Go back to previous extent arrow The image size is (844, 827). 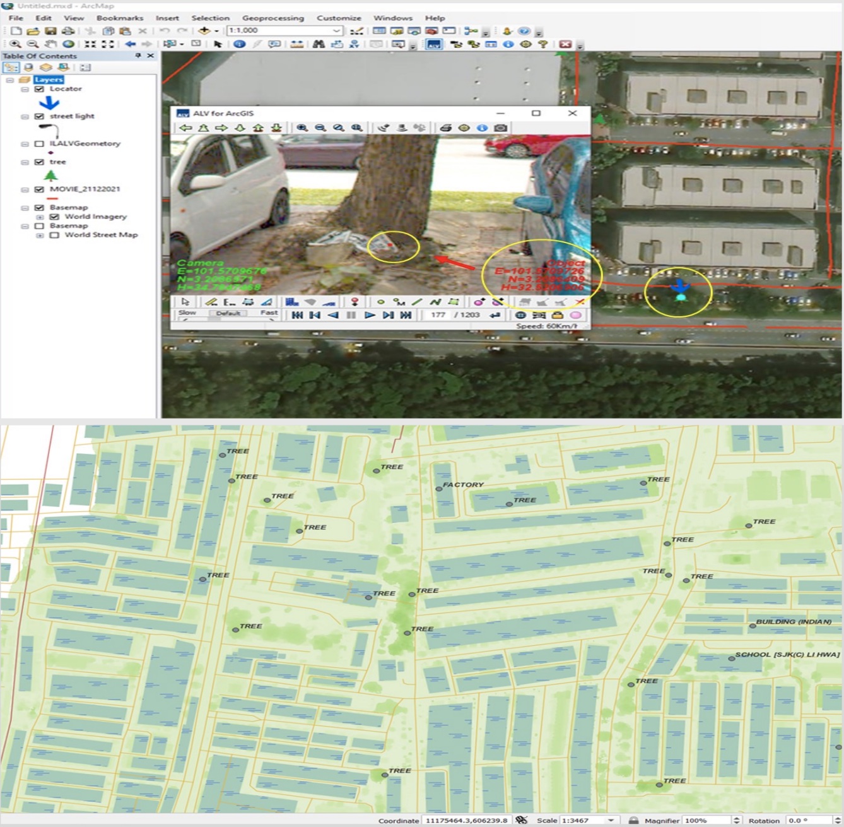coord(130,44)
